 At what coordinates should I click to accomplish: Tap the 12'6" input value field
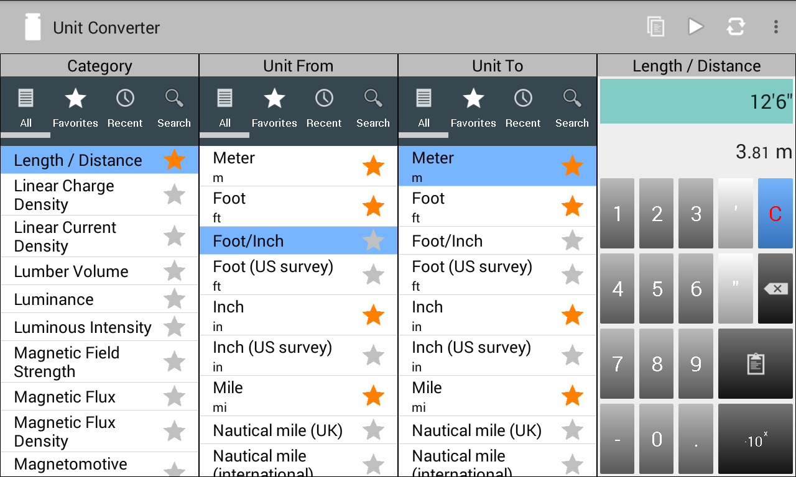coord(696,101)
